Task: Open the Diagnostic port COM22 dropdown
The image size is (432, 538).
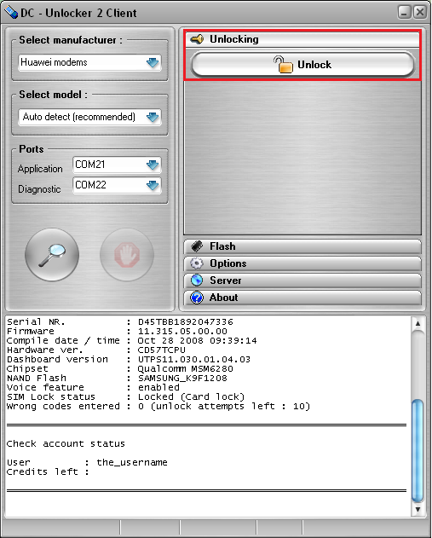Action: pyautogui.click(x=117, y=185)
